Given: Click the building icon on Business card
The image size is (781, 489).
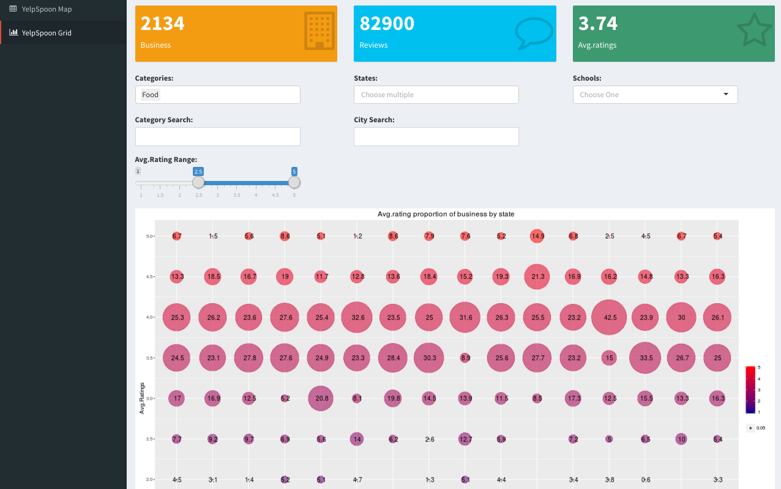Looking at the screenshot, I should [x=319, y=31].
